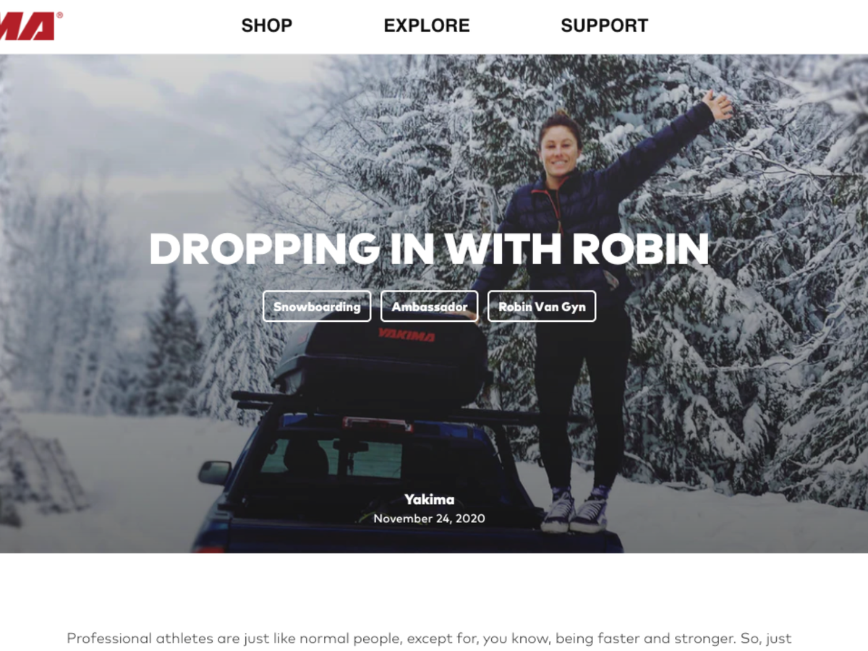Viewport: 868px width, 651px height.
Task: Click Robin's raised hand in the photo
Action: 718,106
